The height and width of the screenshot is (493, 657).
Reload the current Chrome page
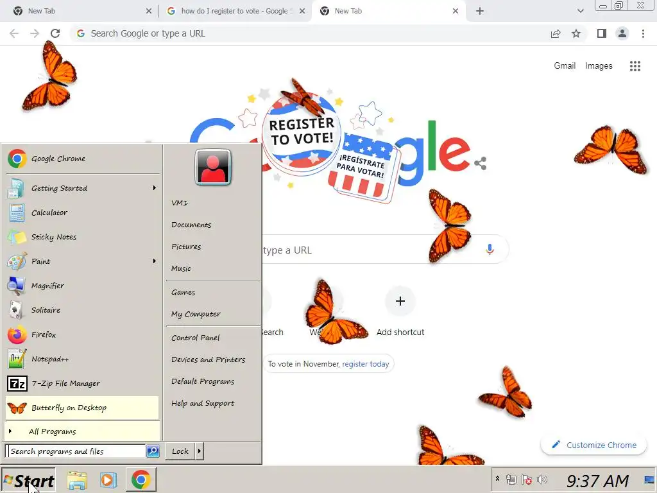55,33
